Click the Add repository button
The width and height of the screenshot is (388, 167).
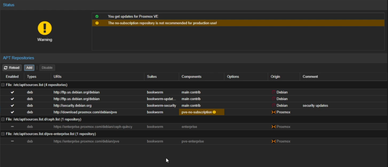click(x=29, y=68)
